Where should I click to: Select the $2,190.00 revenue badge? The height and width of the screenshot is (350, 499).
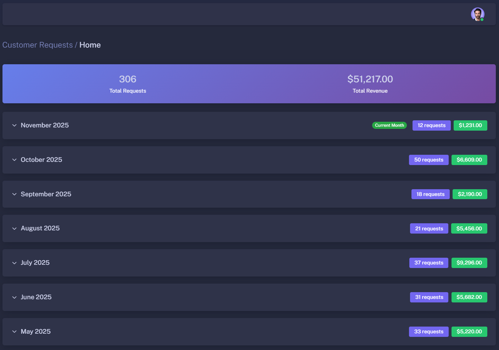point(470,194)
